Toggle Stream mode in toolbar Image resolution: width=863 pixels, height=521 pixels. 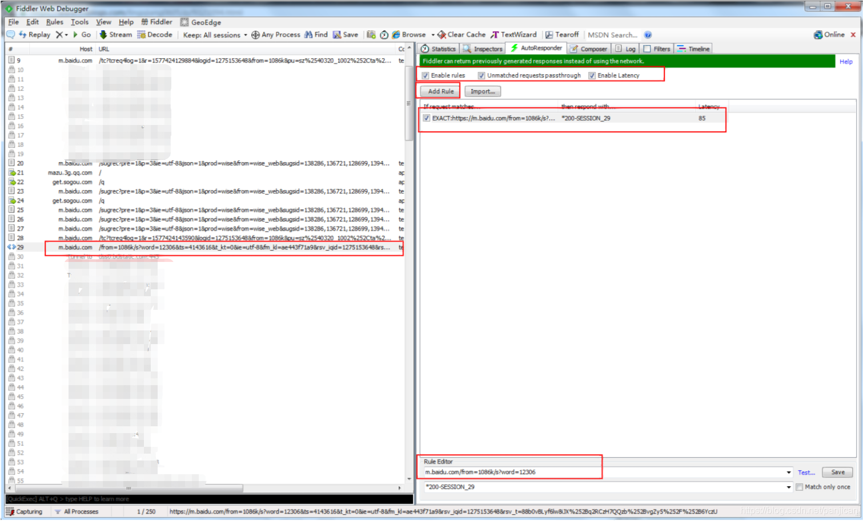116,35
